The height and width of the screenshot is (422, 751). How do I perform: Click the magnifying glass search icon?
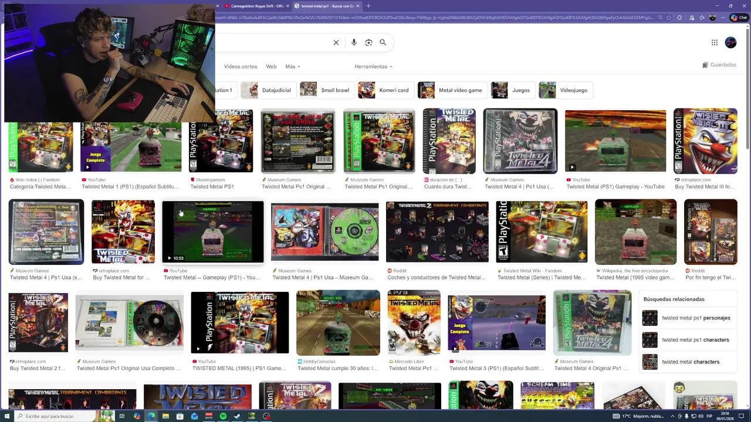383,42
